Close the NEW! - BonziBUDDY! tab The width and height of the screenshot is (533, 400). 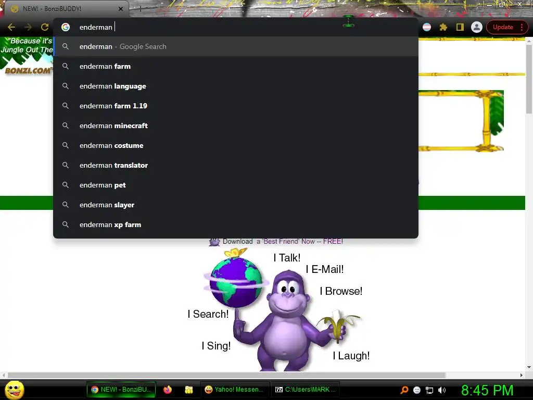(x=121, y=9)
